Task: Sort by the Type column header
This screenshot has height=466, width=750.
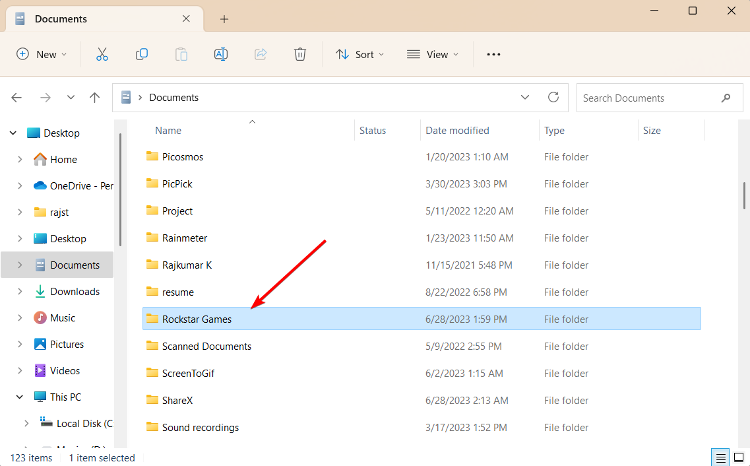Action: 554,130
